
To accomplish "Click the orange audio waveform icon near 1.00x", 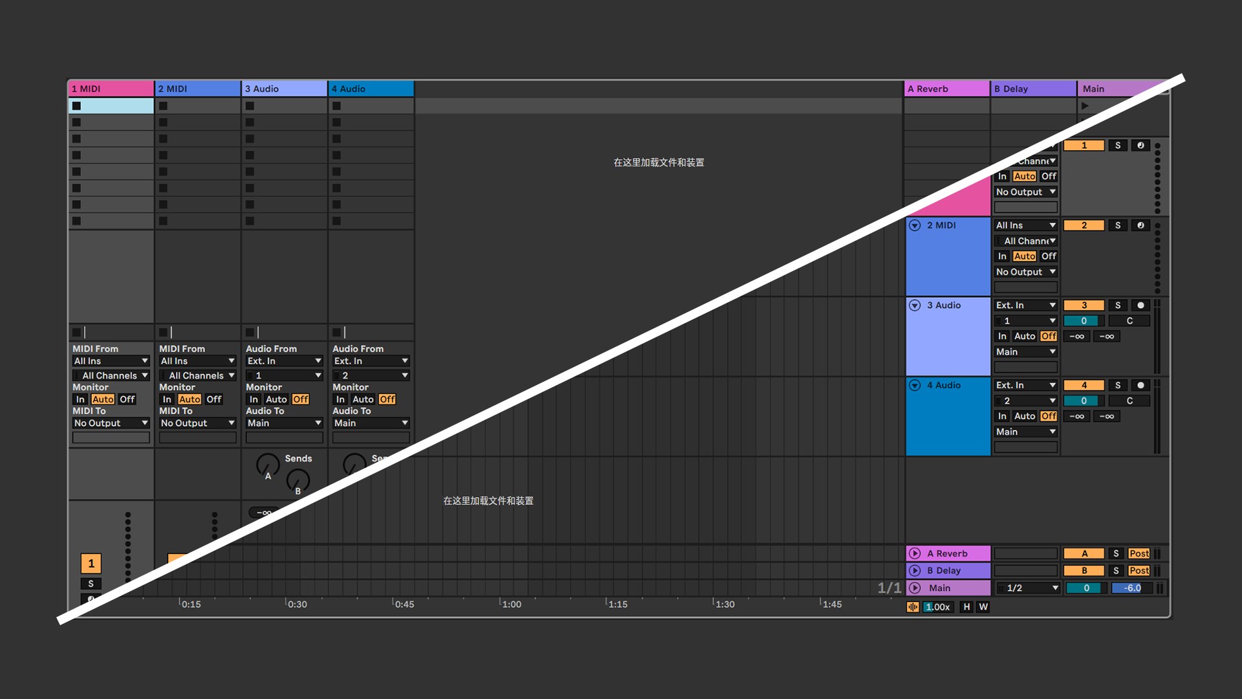I will (x=912, y=606).
